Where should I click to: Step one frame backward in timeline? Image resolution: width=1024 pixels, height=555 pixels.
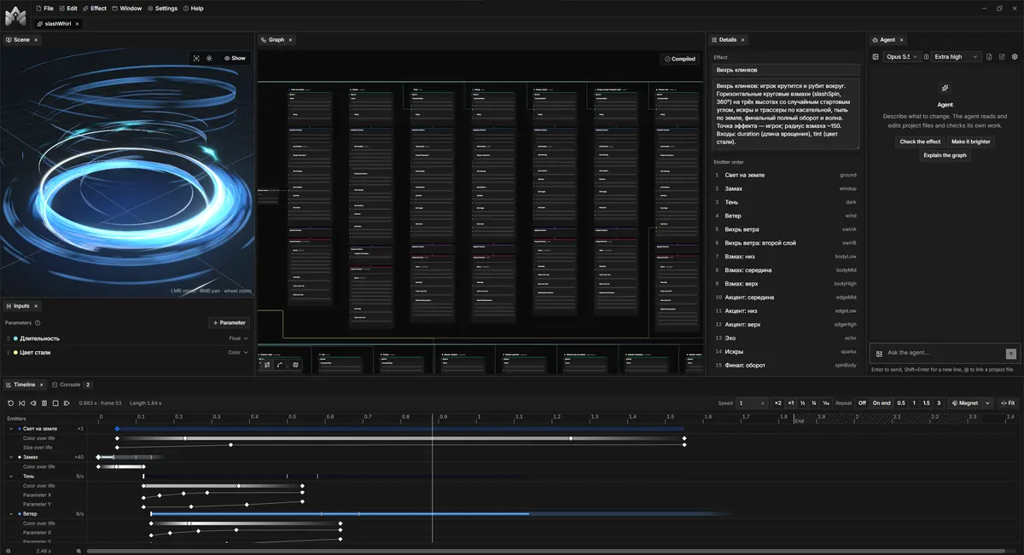click(x=32, y=402)
